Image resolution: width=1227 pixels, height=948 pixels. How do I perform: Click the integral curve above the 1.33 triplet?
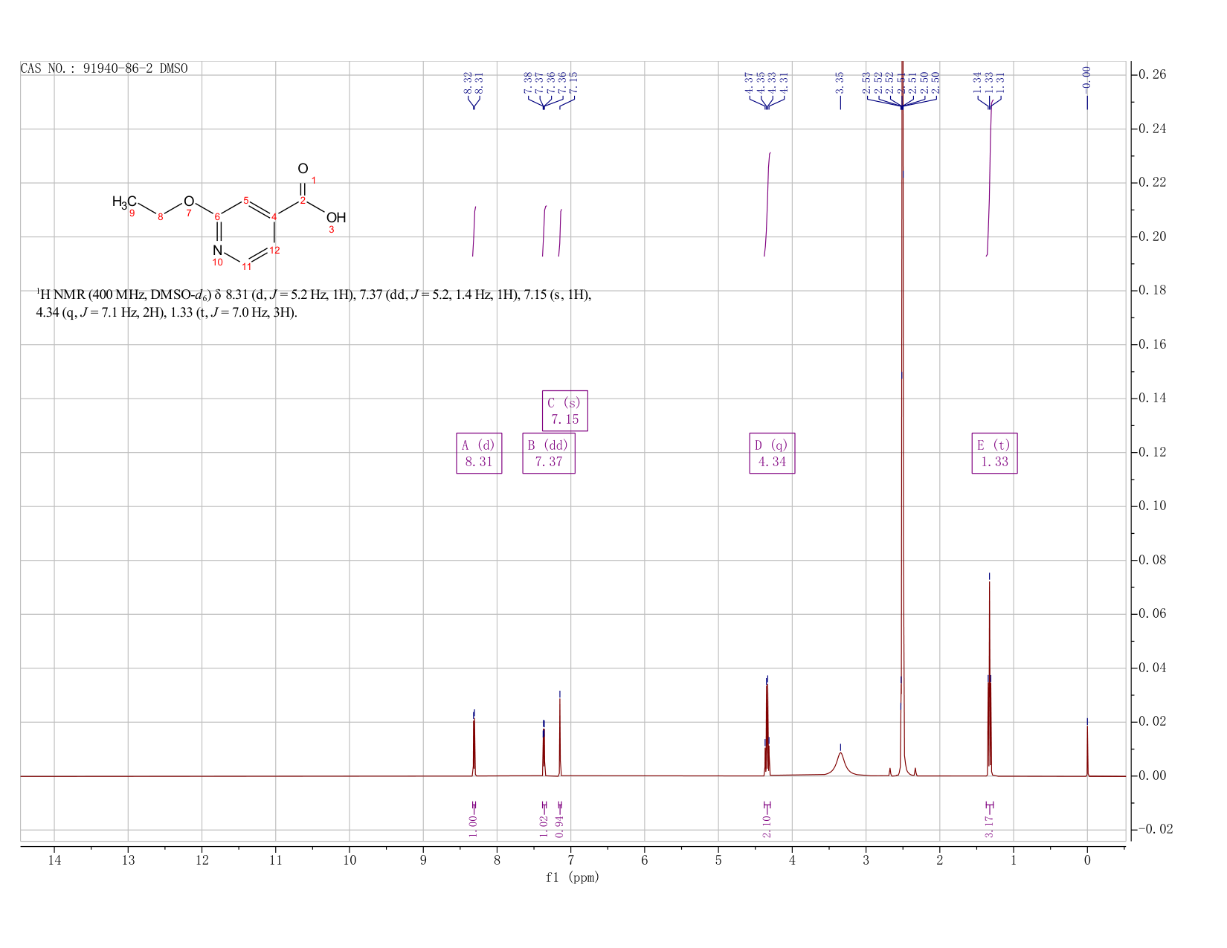coord(989,178)
